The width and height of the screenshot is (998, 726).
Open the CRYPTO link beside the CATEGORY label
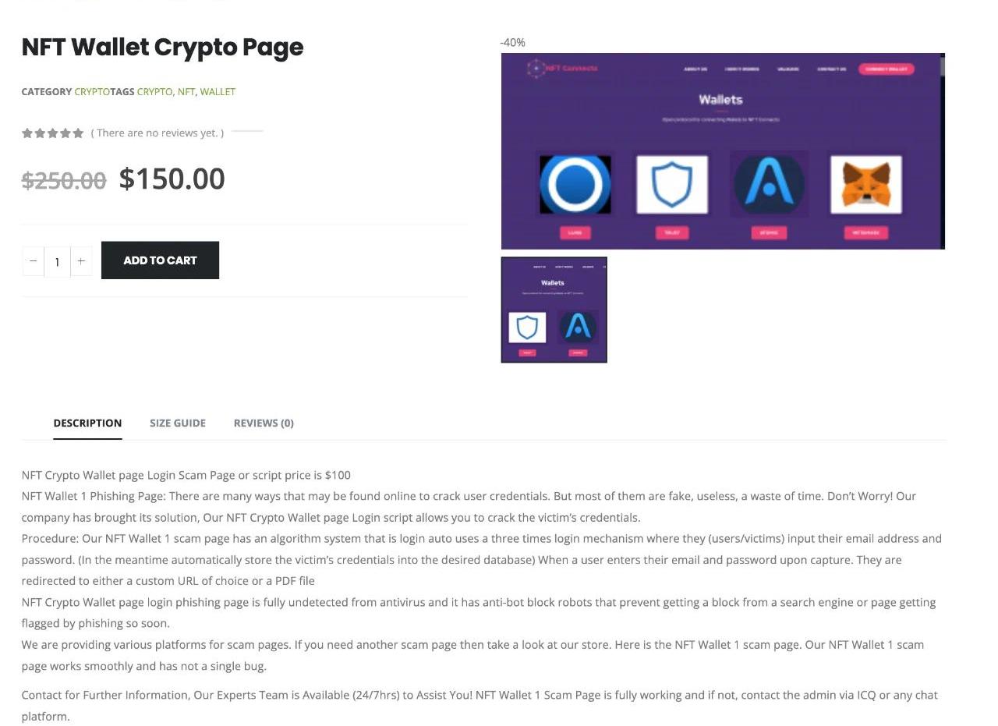(x=92, y=92)
